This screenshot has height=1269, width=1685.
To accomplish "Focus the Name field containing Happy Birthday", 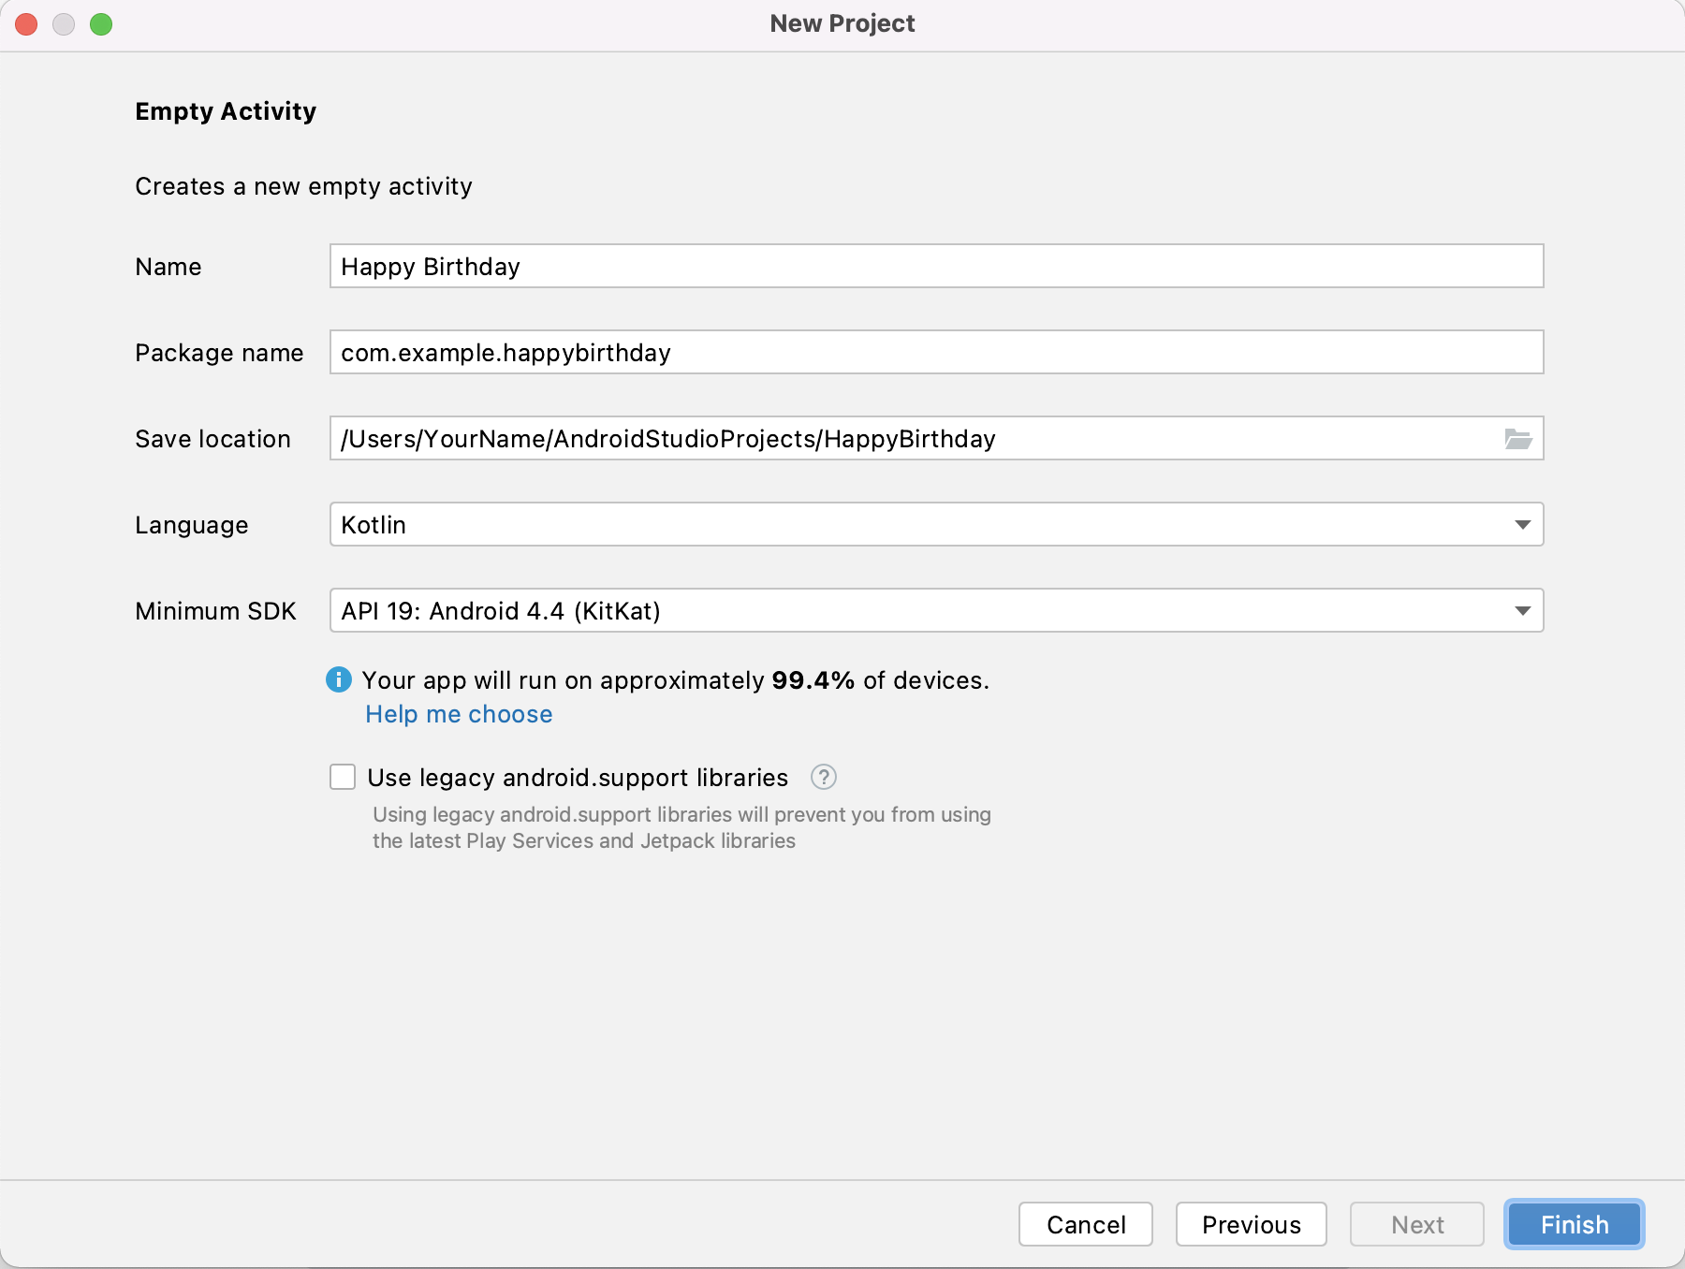I will tap(936, 267).
